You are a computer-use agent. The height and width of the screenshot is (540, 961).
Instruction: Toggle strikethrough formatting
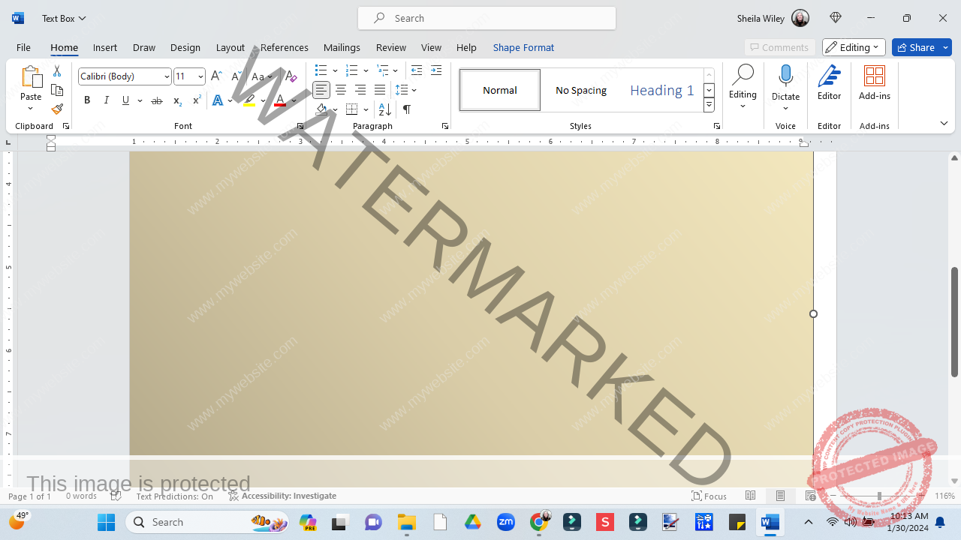(157, 100)
